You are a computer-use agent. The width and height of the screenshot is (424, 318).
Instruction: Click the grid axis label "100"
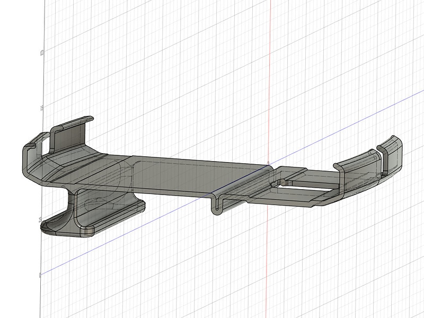(42, 53)
